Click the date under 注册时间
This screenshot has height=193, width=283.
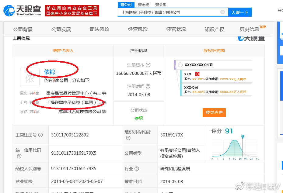pos(139,95)
